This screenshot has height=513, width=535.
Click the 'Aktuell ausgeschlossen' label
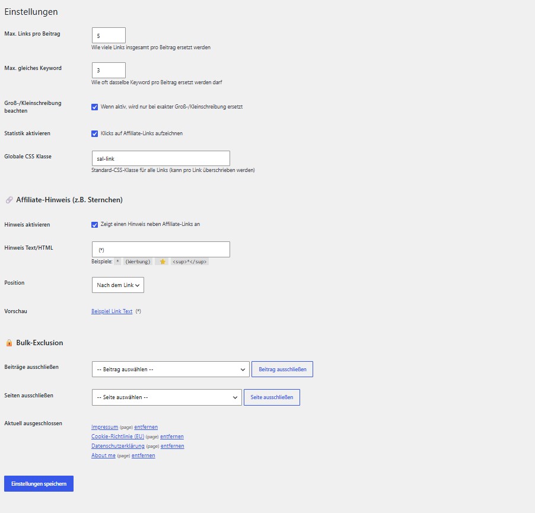coord(33,423)
